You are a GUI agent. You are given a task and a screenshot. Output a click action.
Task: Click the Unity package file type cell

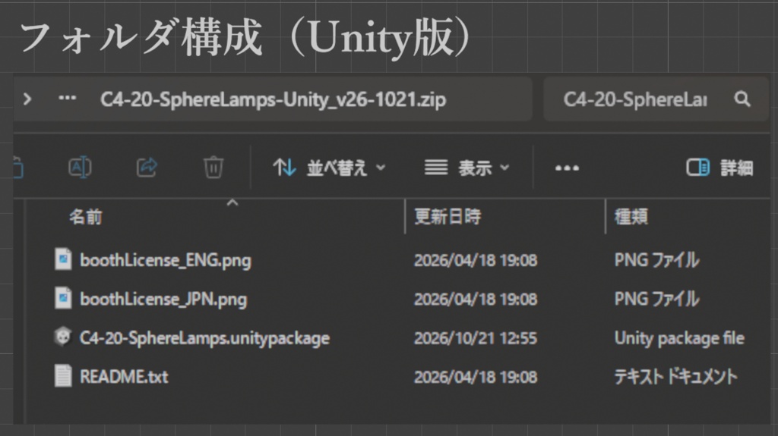click(x=679, y=338)
